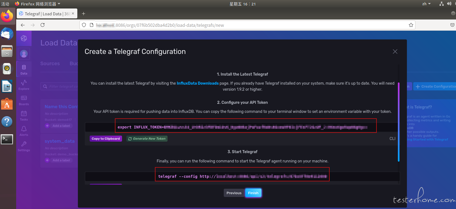Open Firefox from the Ubuntu dock

click(x=7, y=16)
